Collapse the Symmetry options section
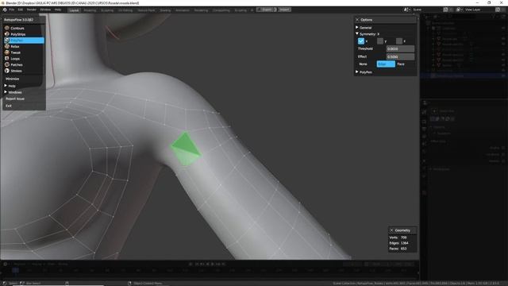The width and height of the screenshot is (508, 286). coord(357,33)
